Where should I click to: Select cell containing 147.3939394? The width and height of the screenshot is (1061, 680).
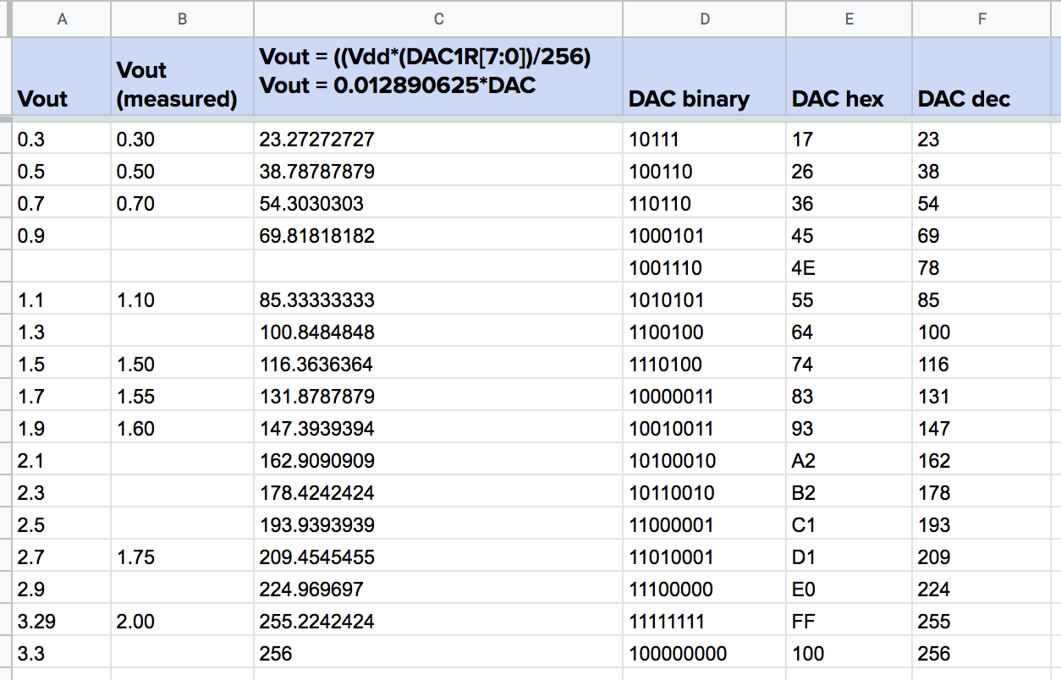[438, 429]
